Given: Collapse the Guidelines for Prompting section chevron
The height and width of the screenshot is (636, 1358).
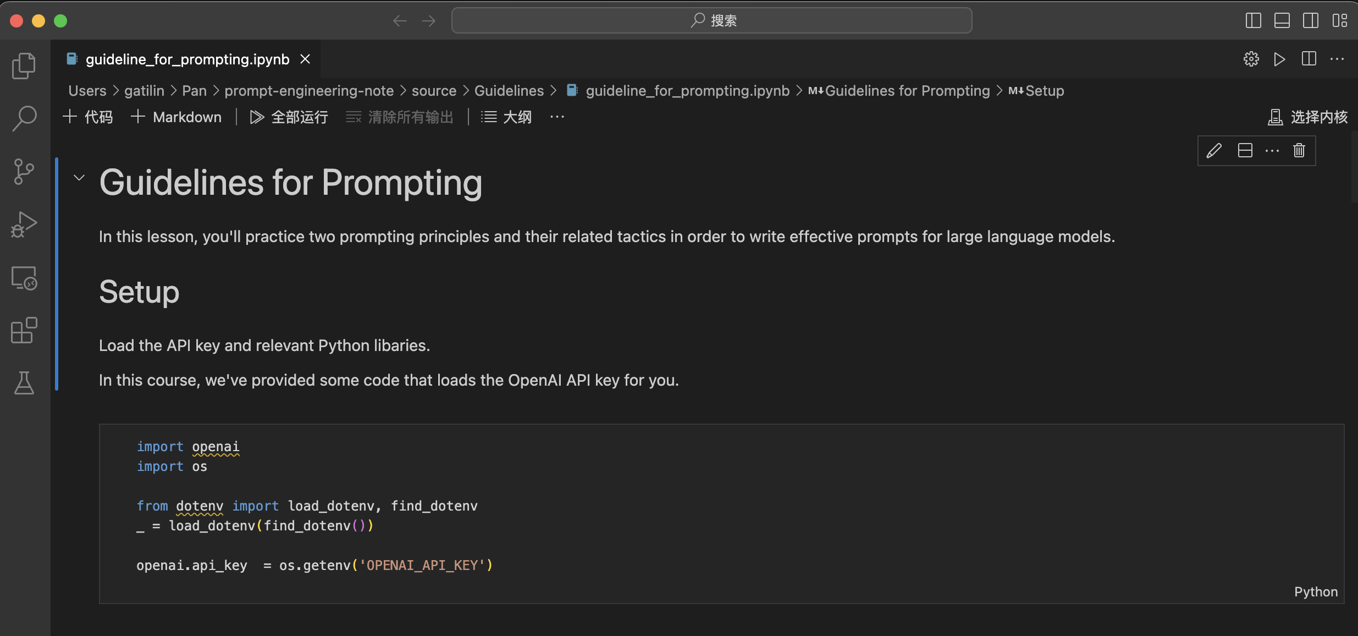Looking at the screenshot, I should click(79, 178).
